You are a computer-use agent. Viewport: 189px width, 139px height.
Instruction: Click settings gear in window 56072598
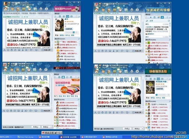[137, 72]
